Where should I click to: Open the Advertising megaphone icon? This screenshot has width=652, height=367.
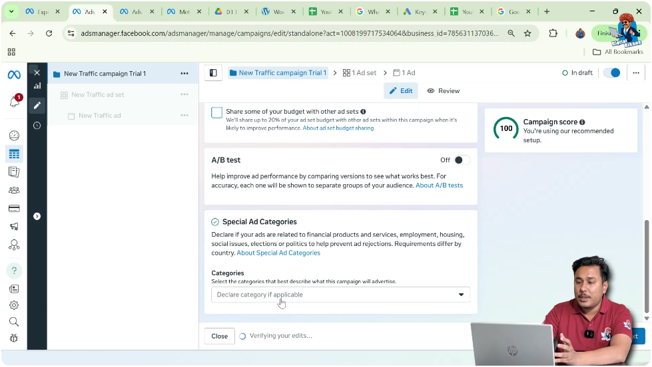(x=14, y=227)
